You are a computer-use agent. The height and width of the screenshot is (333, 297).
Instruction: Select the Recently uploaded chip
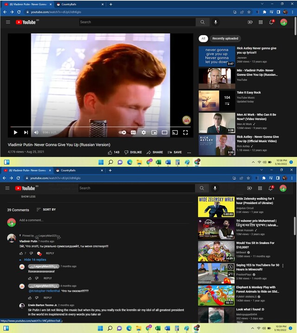[x=225, y=38]
